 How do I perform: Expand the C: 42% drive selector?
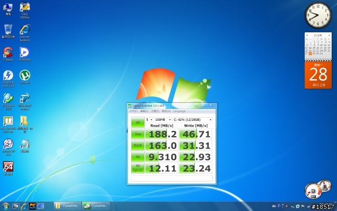pyautogui.click(x=193, y=120)
